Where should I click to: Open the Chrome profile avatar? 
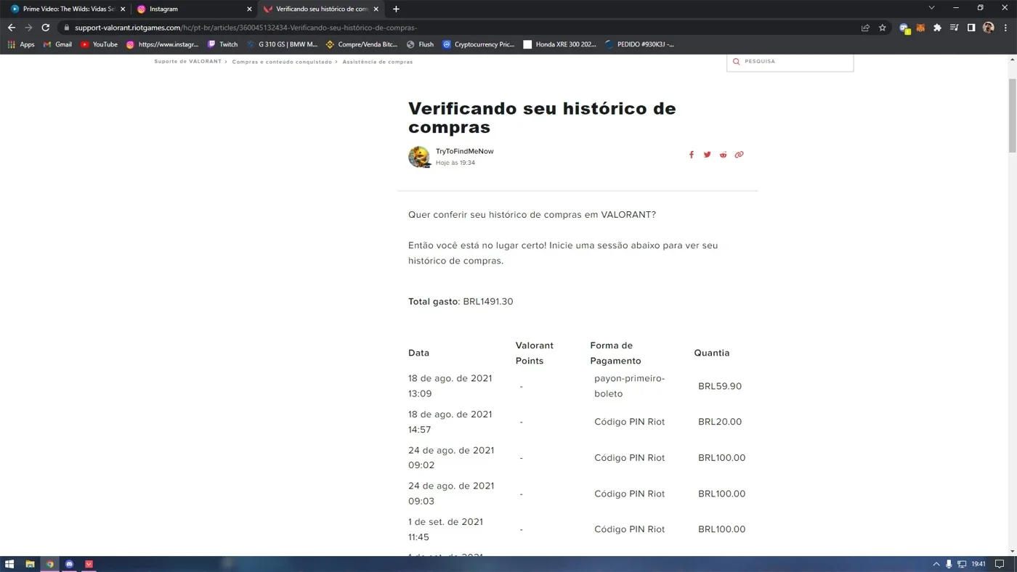point(988,28)
